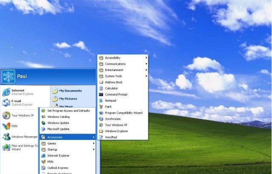
Task: Click the Synchronize icon
Action: (x=101, y=119)
